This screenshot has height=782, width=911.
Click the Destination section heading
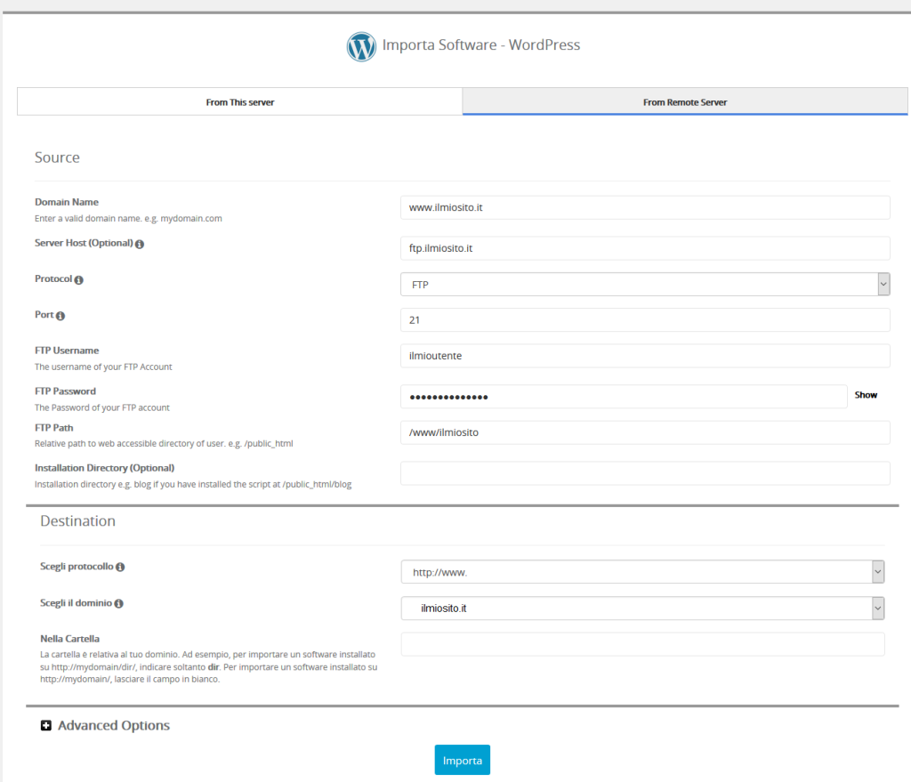click(78, 521)
